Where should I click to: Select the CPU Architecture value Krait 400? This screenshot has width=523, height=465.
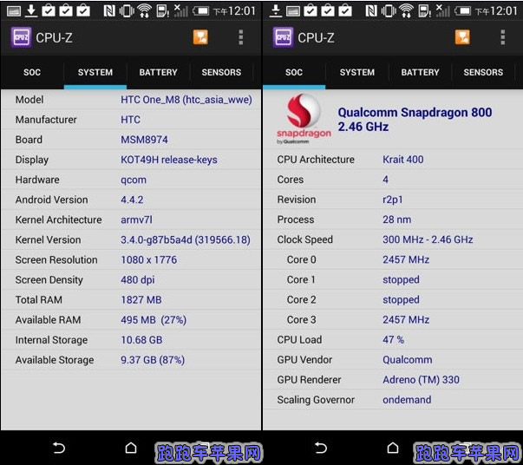[403, 160]
